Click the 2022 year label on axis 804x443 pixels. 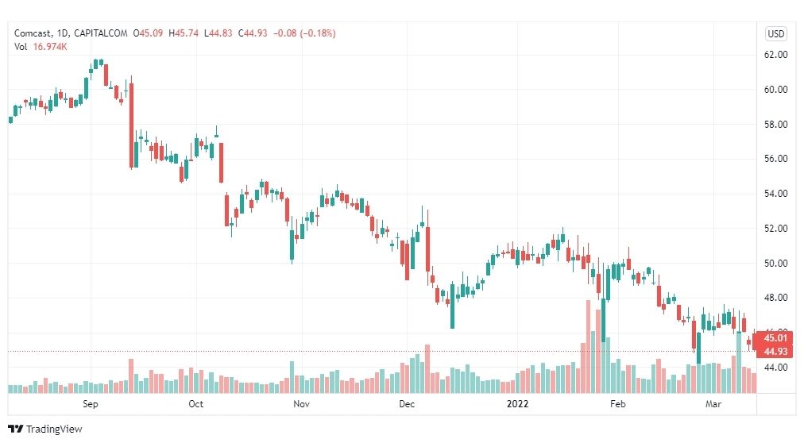pyautogui.click(x=517, y=404)
